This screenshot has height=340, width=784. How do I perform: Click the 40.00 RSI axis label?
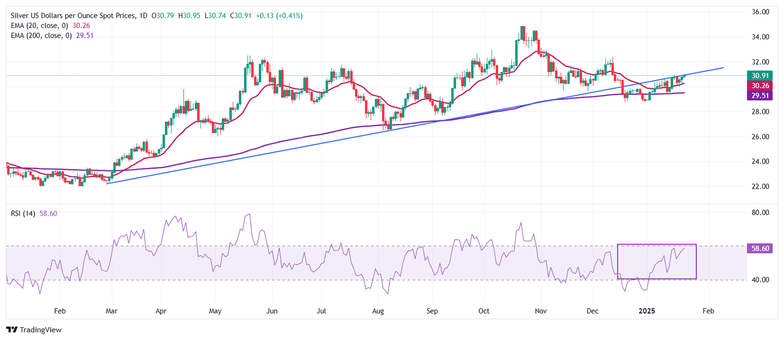tap(757, 280)
